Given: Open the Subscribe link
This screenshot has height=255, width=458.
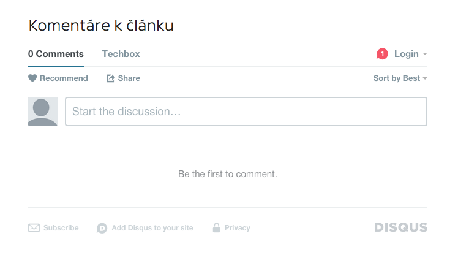Looking at the screenshot, I should click(x=61, y=228).
